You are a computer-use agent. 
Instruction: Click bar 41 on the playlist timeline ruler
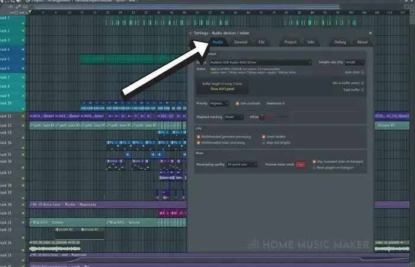pyautogui.click(x=159, y=12)
